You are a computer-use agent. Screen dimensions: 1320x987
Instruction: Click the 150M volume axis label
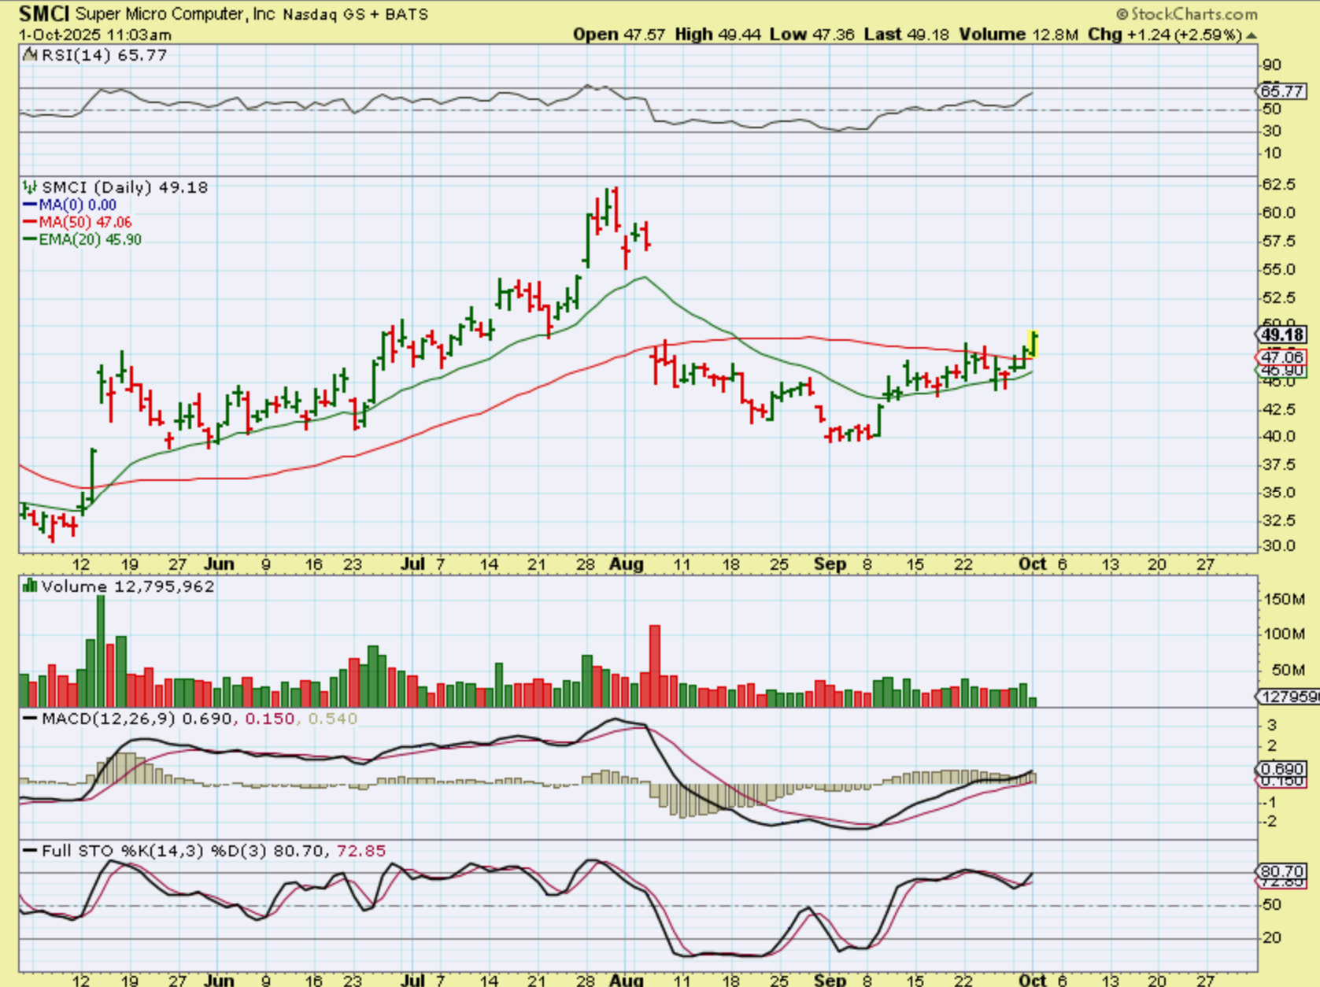(1284, 600)
